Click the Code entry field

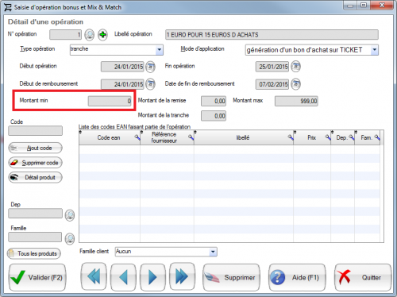point(36,130)
